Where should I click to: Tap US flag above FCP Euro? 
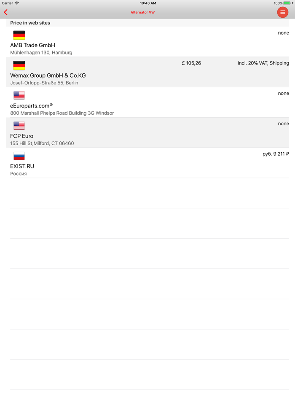pos(19,126)
